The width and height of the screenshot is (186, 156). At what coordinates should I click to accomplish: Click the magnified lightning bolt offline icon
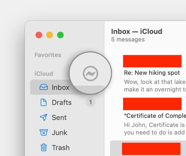click(90, 73)
